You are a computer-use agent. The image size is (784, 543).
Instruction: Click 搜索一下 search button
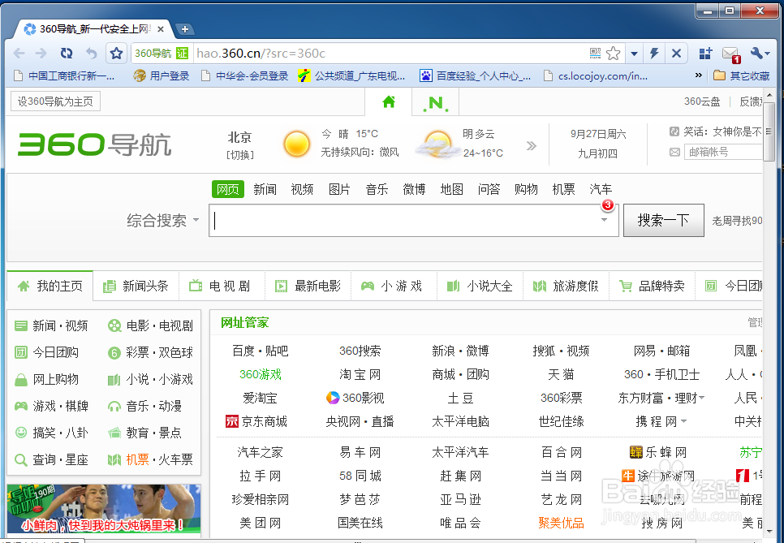[664, 220]
